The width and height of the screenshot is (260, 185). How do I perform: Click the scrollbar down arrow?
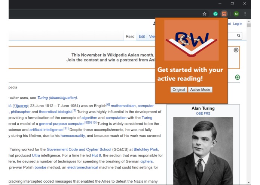point(248,182)
